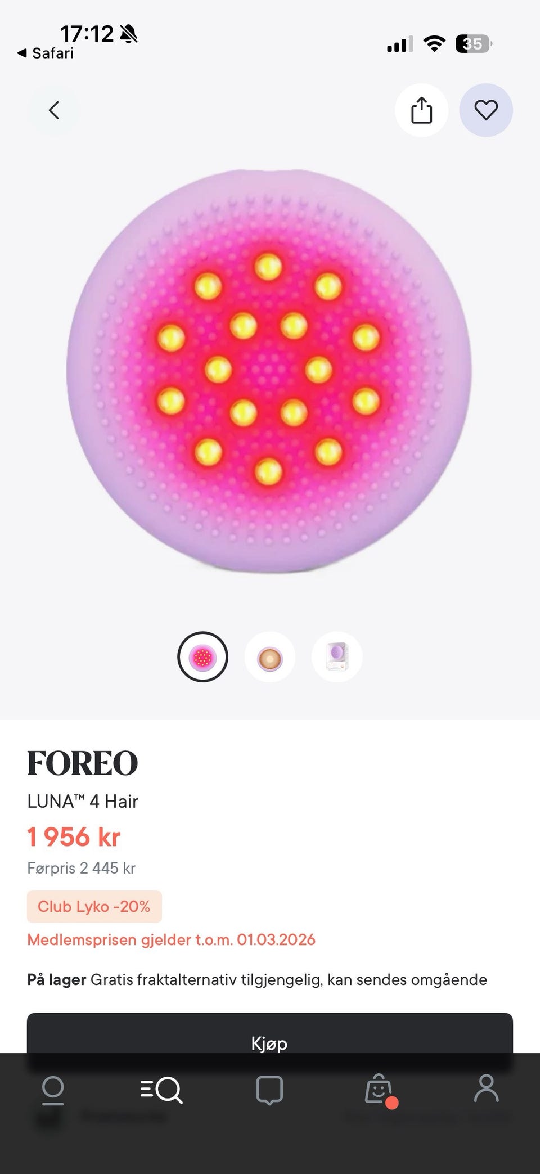
Task: Tap the battery indicator in status bar
Action: [x=474, y=43]
